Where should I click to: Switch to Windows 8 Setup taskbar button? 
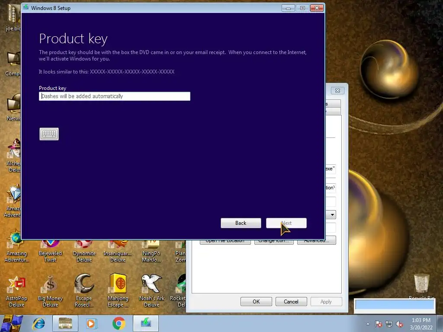146,323
